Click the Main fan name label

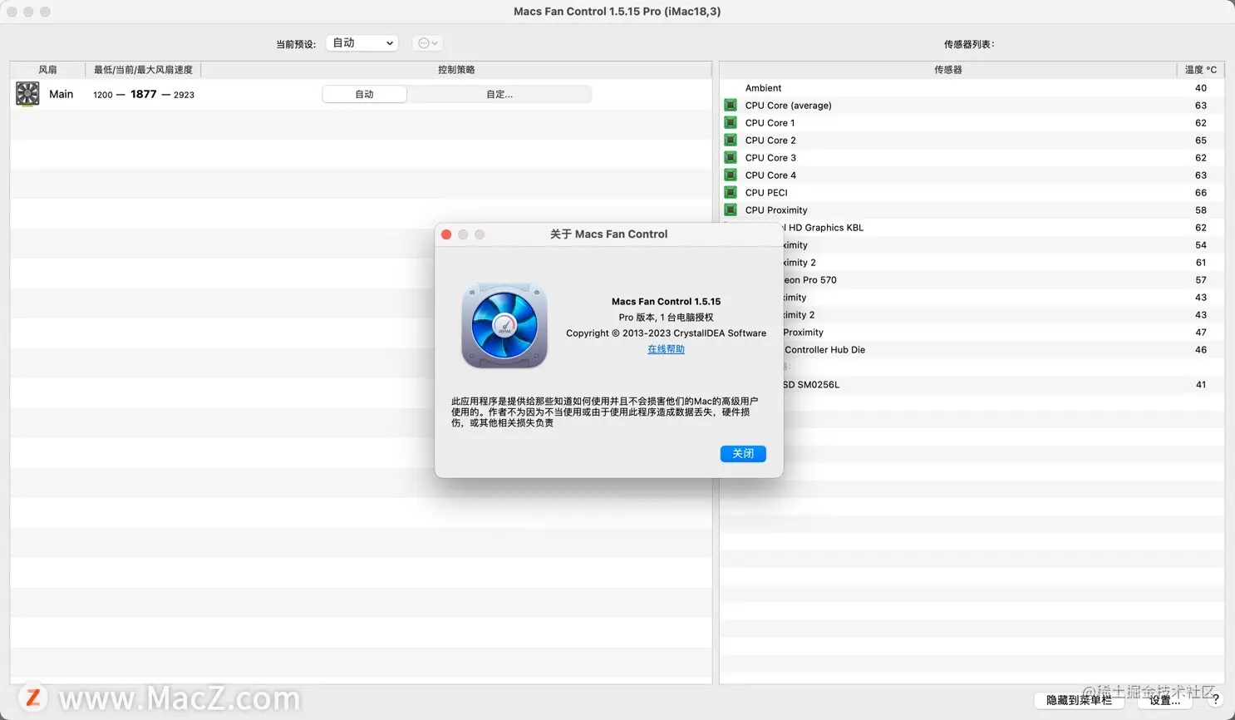pyautogui.click(x=62, y=94)
